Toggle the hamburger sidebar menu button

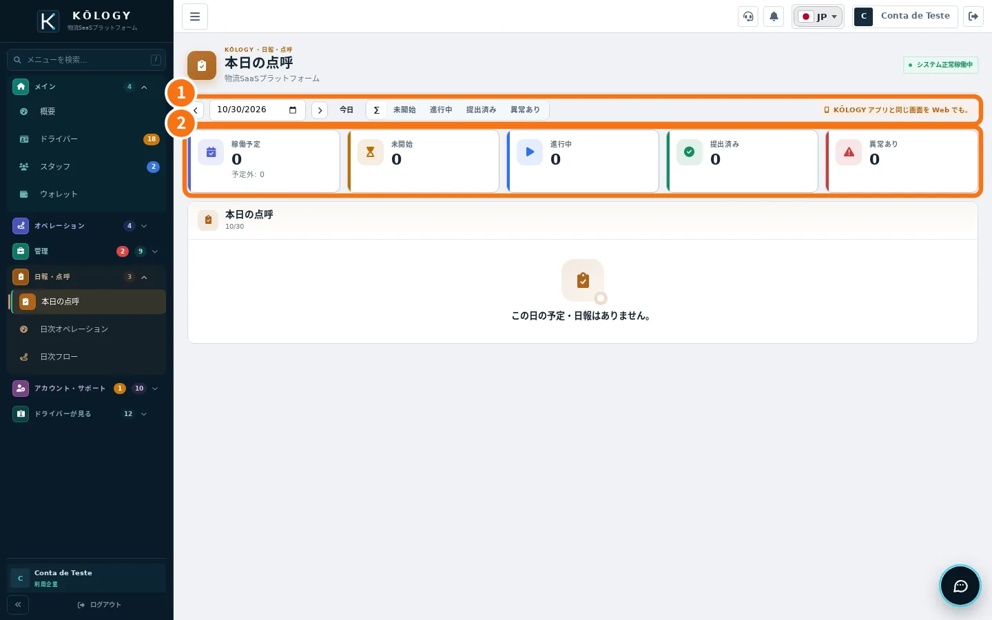tap(195, 17)
